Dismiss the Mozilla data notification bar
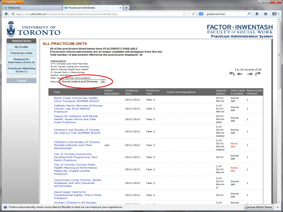The width and height of the screenshot is (283, 212). tap(277, 207)
